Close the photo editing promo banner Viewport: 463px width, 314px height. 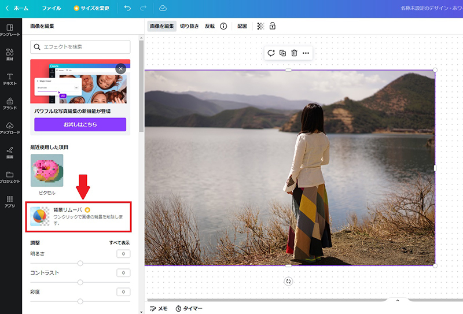pos(120,69)
